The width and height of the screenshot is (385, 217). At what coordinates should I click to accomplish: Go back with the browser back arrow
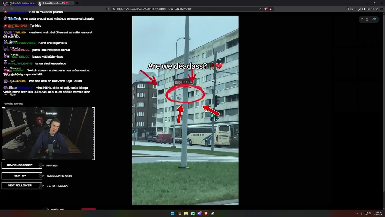3,9
